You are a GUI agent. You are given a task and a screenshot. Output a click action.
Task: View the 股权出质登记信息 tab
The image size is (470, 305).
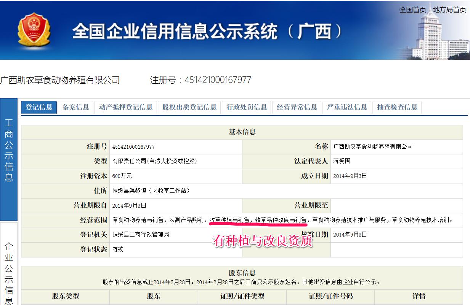point(189,107)
